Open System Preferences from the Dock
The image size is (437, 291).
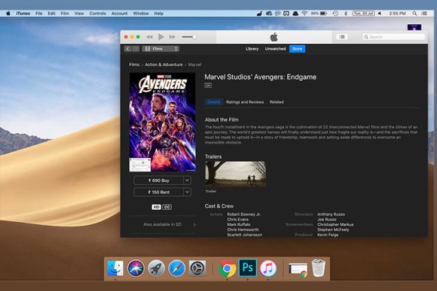pos(198,268)
